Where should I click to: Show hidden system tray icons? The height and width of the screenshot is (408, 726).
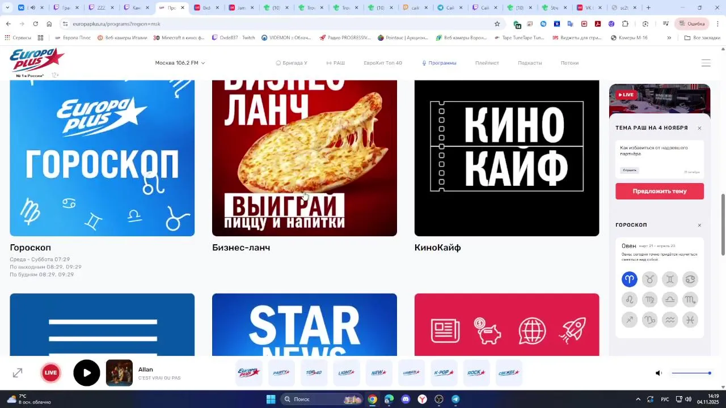pos(638,399)
